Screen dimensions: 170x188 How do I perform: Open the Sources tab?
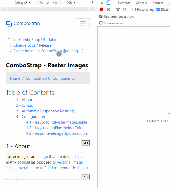(158, 3)
